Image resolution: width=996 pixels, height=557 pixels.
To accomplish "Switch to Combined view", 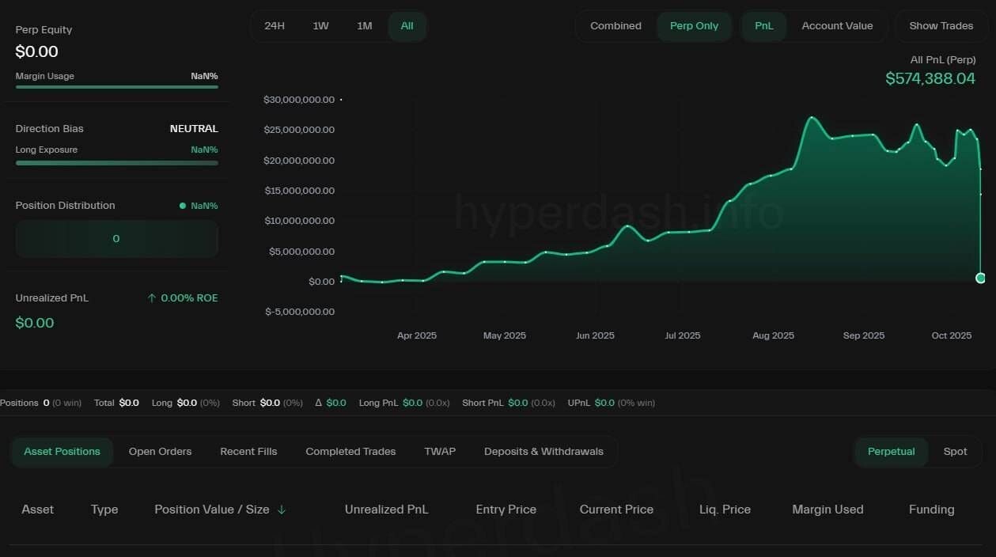I will (615, 26).
